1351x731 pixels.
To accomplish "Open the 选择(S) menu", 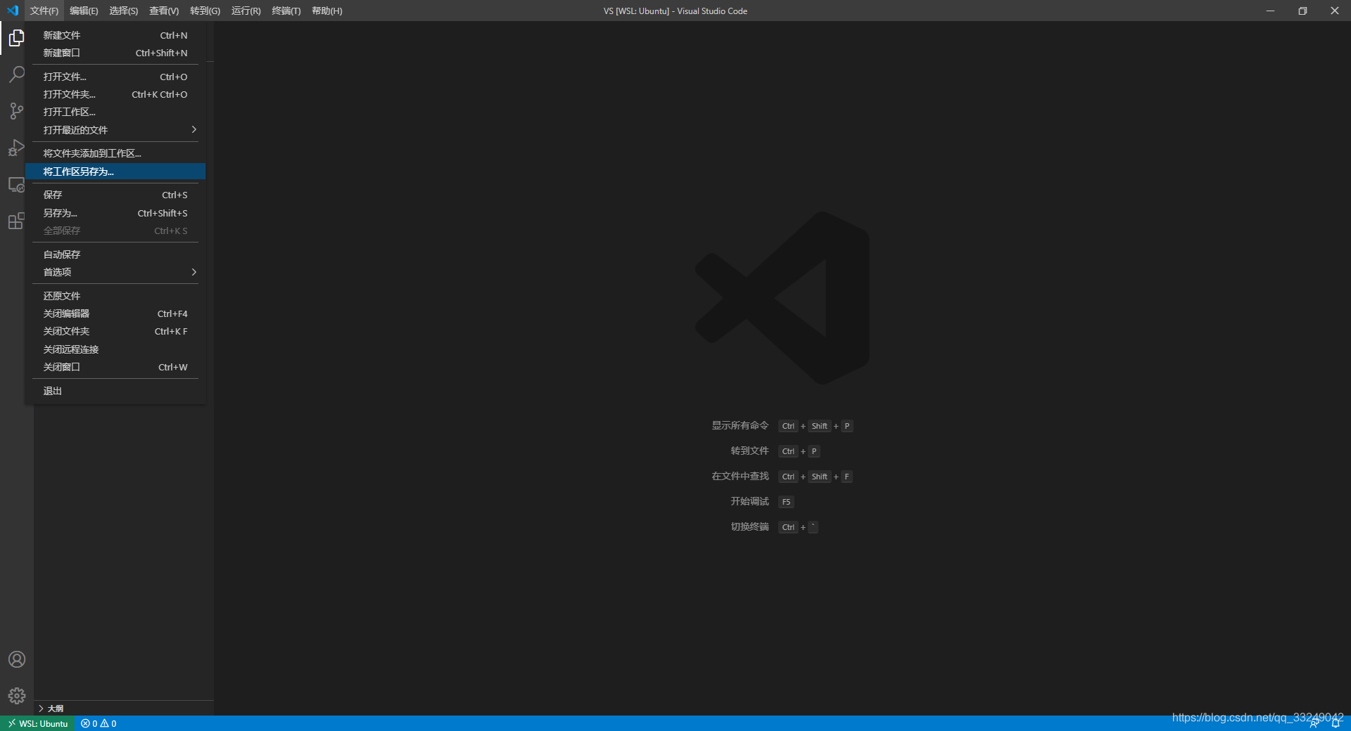I will point(124,11).
